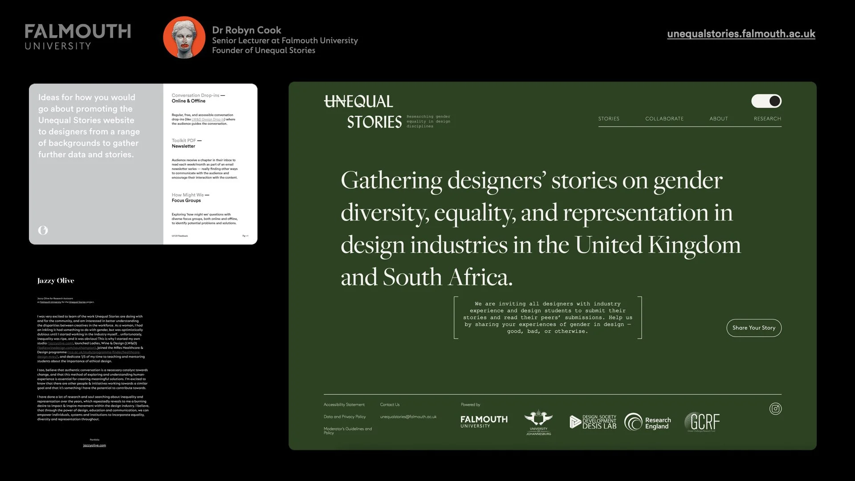
Task: Click the footer Falmouth University logo
Action: pyautogui.click(x=484, y=421)
